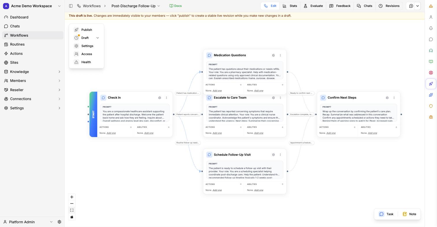This screenshot has width=437, height=227.
Task: Select the Edit tab
Action: (x=270, y=6)
